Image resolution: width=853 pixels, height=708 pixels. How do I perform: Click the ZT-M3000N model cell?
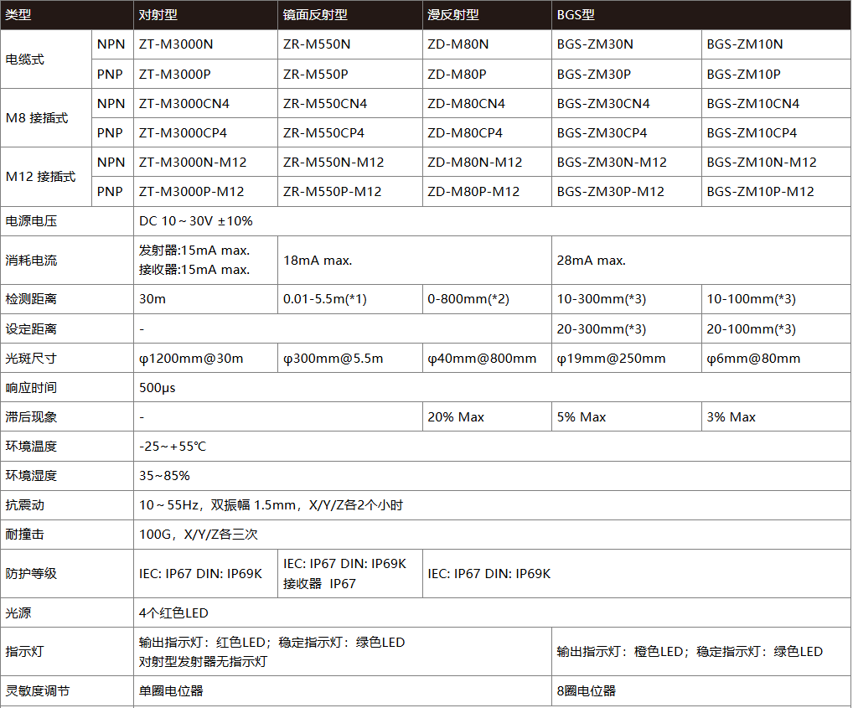[176, 44]
